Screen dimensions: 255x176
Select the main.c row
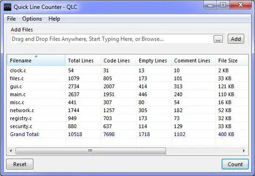[127, 94]
